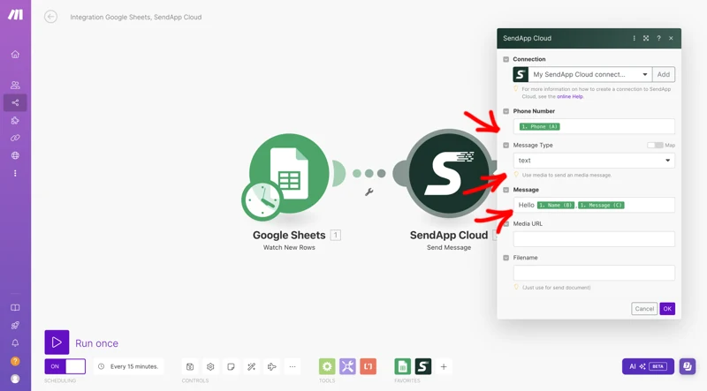
Task: Add a favorite with plus icon
Action: [444, 366]
